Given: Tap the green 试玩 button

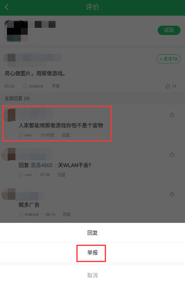Looking at the screenshot, I should tap(169, 30).
